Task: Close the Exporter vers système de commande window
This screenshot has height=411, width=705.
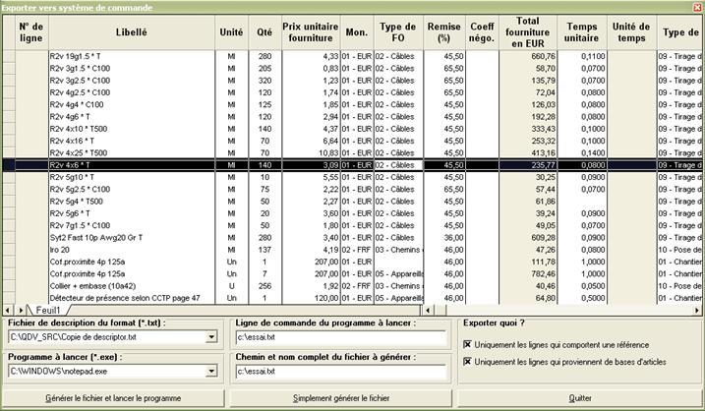Action: pyautogui.click(x=696, y=6)
